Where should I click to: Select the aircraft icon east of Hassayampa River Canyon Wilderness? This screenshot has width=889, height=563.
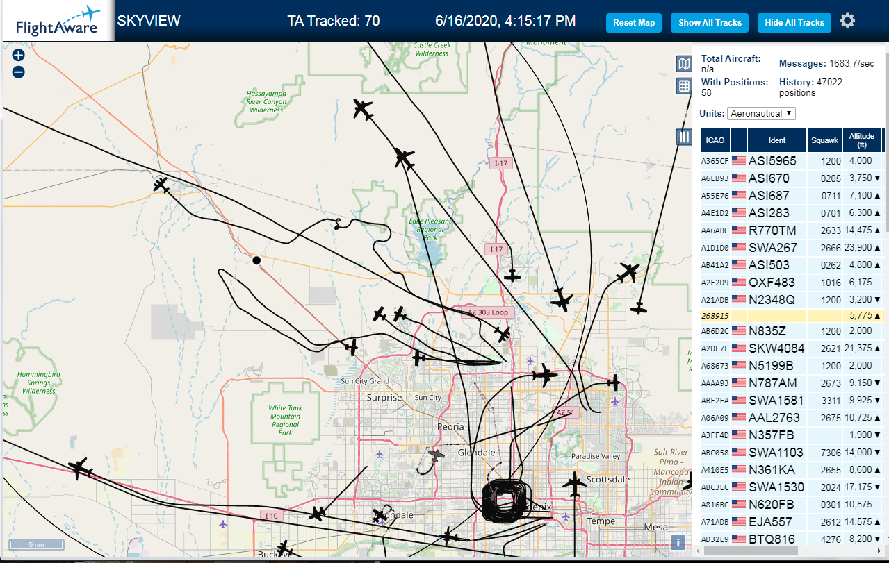[x=363, y=109]
